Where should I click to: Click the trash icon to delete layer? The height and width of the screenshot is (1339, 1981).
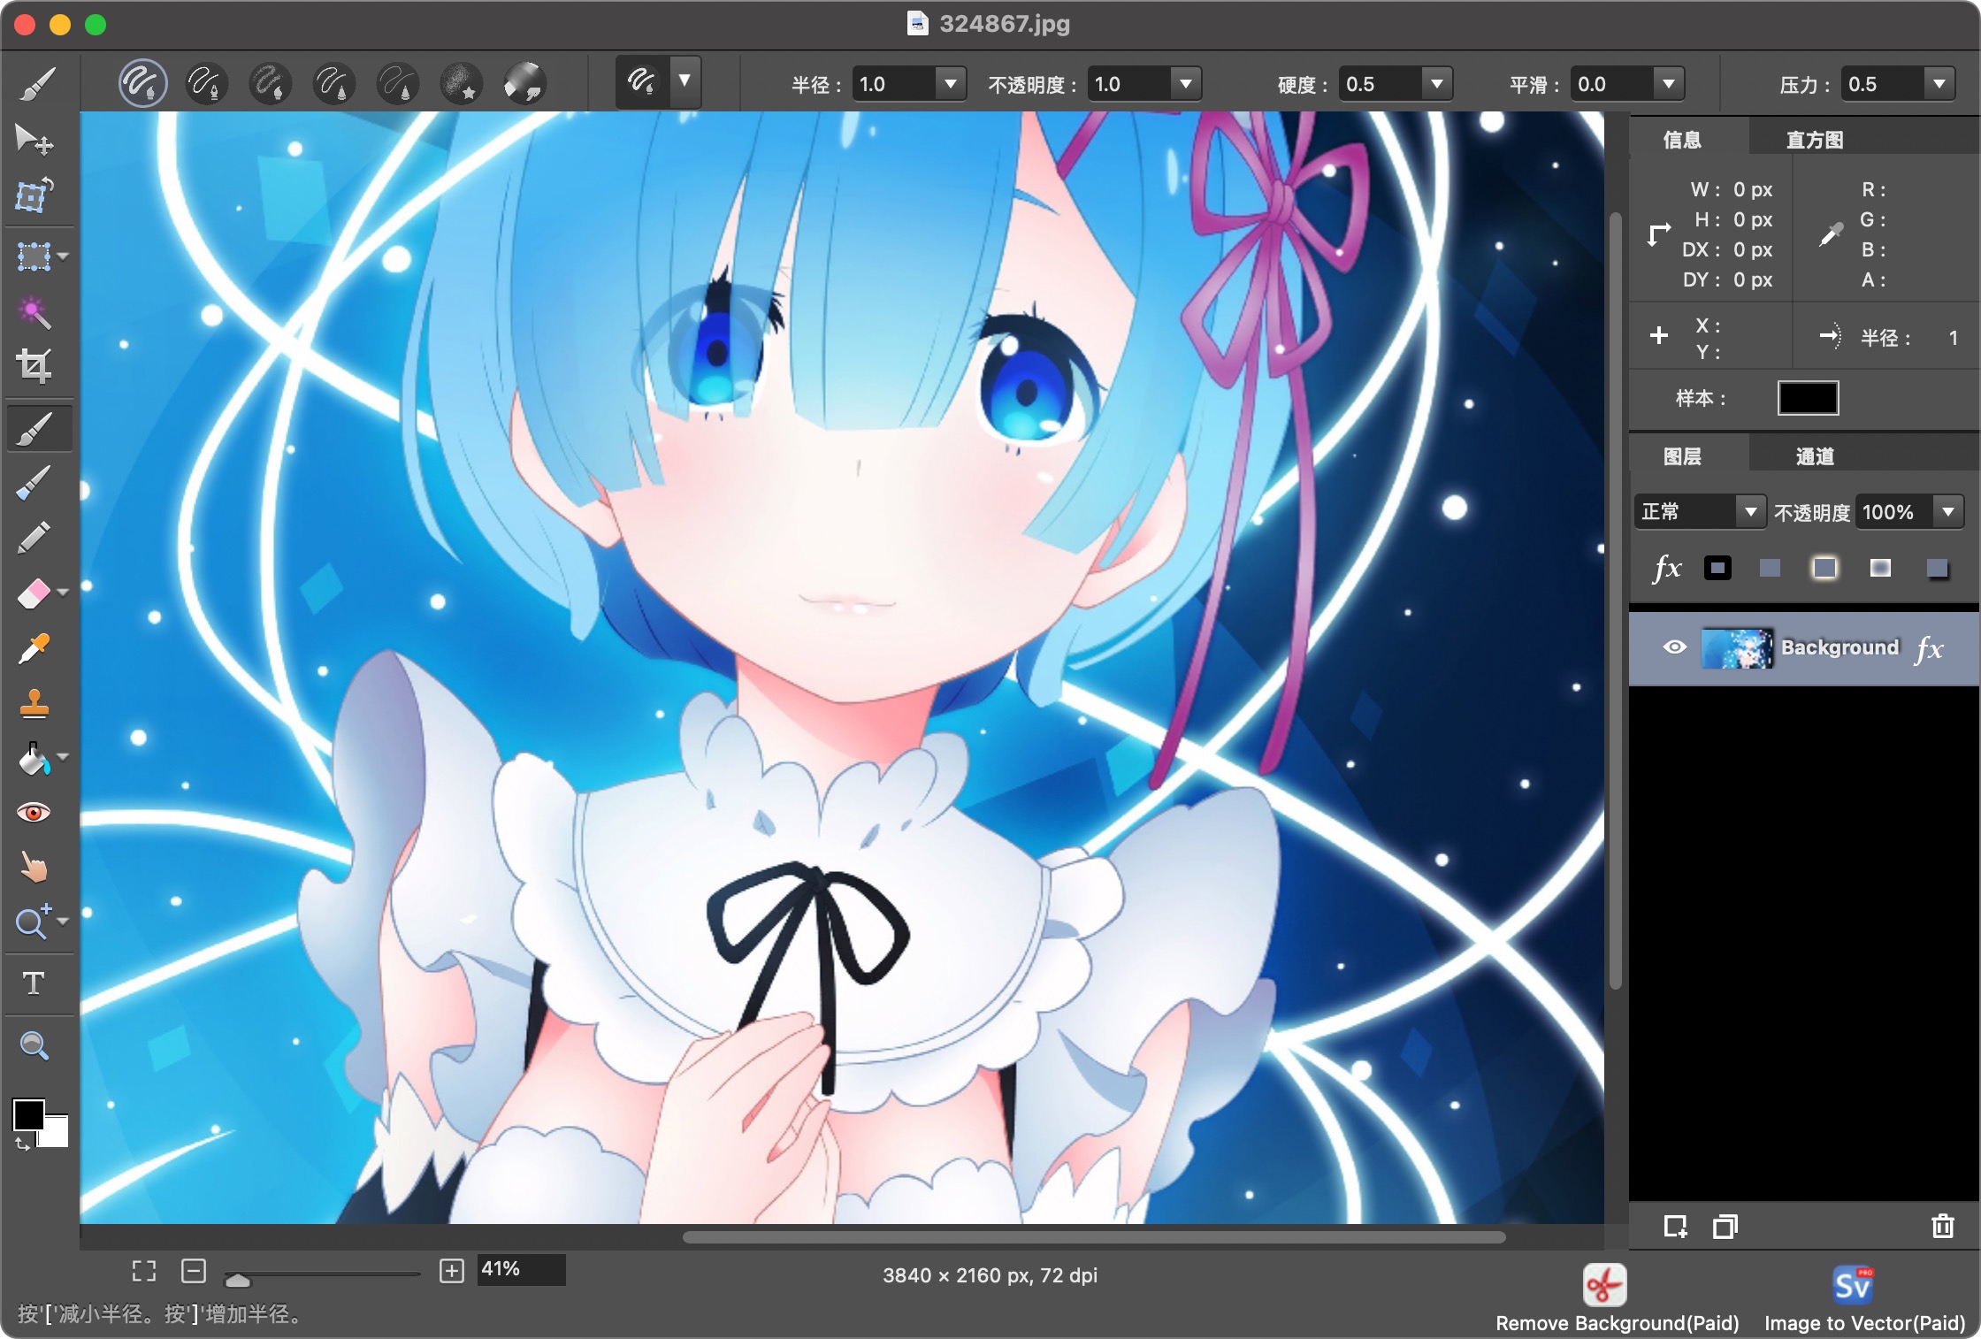(x=1942, y=1226)
